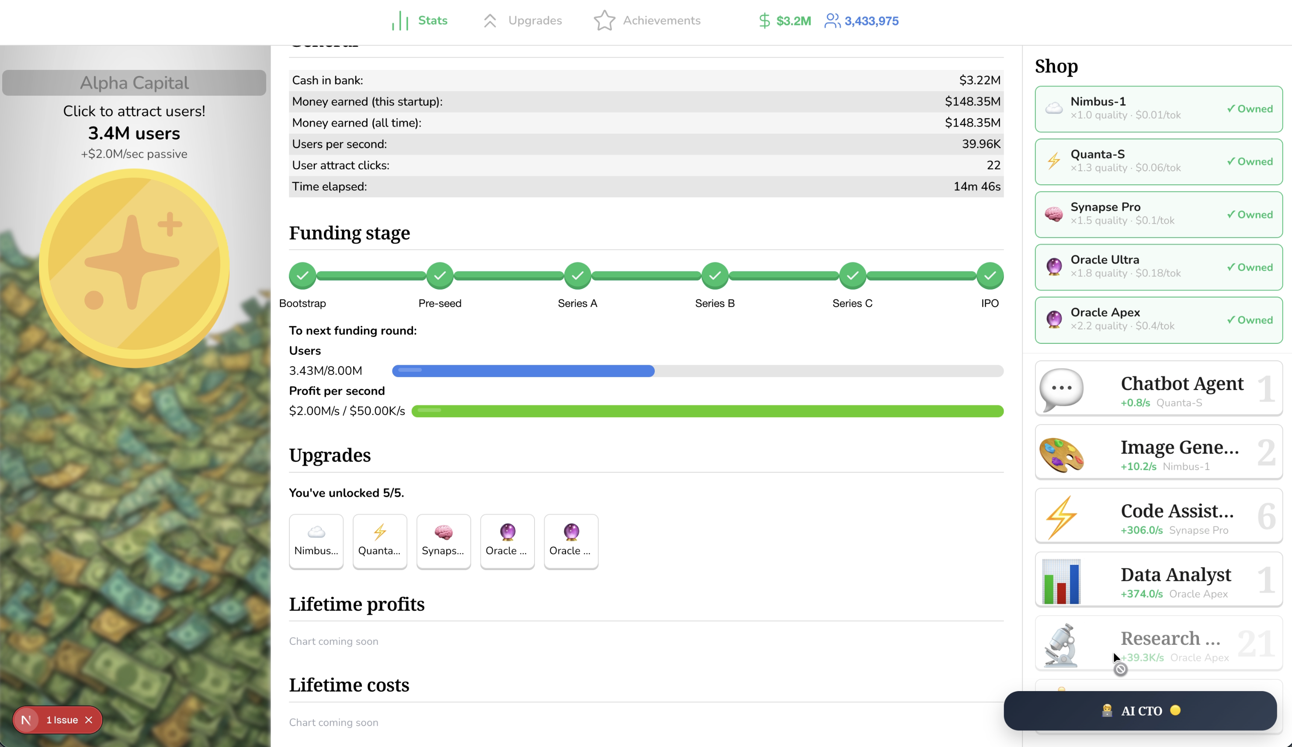
Task: Dismiss the 1 Issue badge
Action: click(x=89, y=720)
